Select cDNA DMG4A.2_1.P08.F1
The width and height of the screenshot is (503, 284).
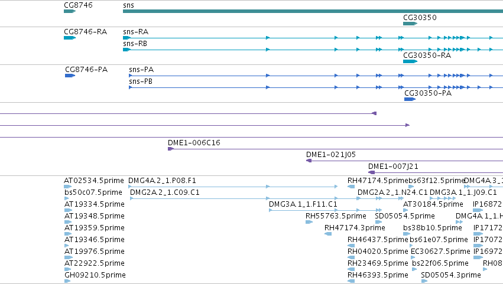pyautogui.click(x=162, y=181)
